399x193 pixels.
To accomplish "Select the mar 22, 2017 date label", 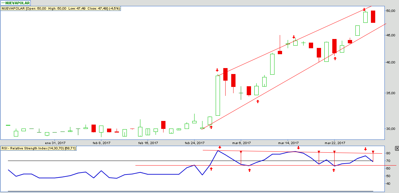I will point(335,143).
